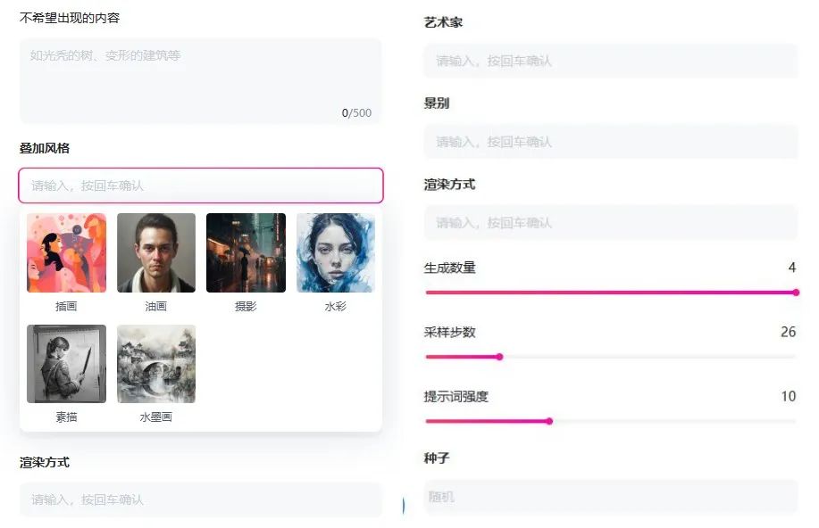Image resolution: width=819 pixels, height=528 pixels.
Task: Click the 叠加风格 style input field
Action: [x=200, y=186]
